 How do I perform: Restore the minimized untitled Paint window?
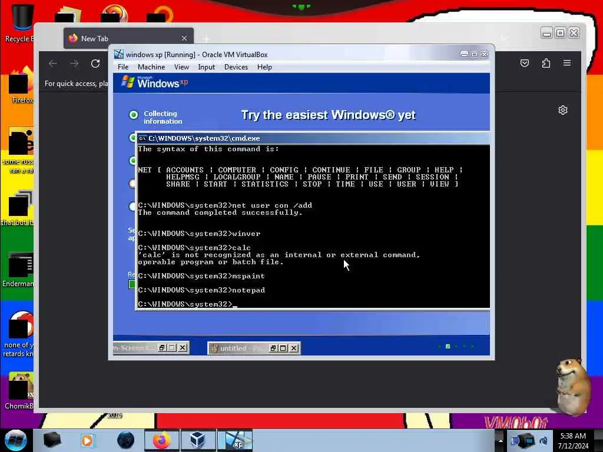coord(273,348)
